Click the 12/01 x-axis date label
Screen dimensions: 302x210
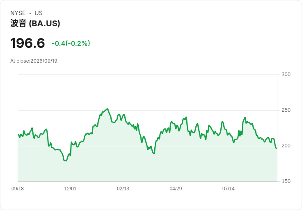[x=70, y=189]
